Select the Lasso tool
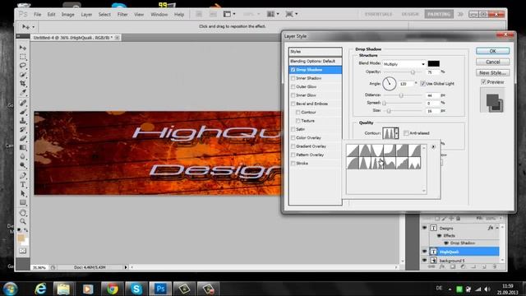This screenshot has height=296, width=526. tap(23, 66)
